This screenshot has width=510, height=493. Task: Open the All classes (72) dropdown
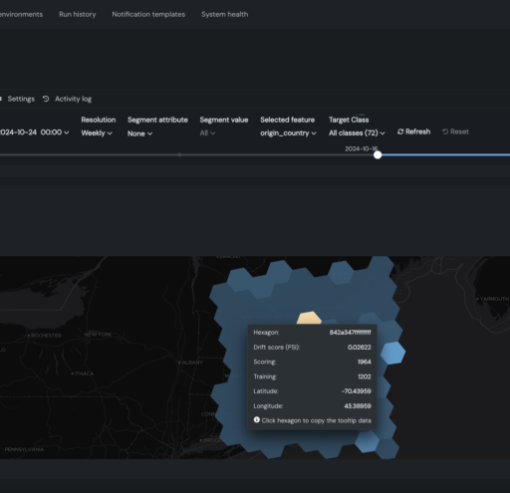click(357, 132)
